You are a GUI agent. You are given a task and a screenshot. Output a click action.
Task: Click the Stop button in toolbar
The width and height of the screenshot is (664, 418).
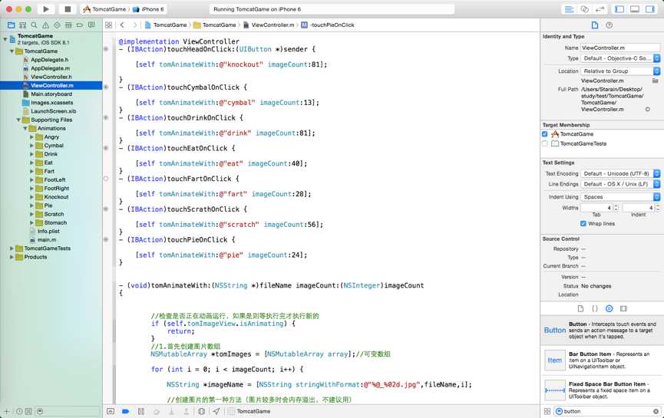[68, 9]
